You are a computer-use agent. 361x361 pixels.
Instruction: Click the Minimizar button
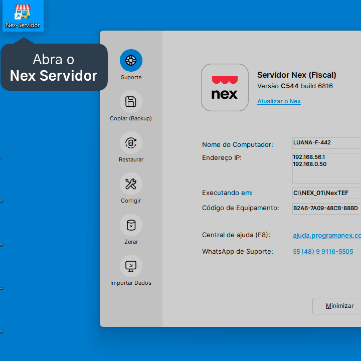(x=336, y=306)
